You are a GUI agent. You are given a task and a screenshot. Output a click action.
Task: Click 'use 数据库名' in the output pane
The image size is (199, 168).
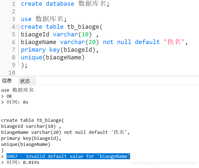coord(17,90)
